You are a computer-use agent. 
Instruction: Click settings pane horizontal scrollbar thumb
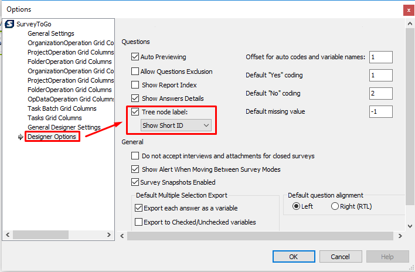(260, 236)
